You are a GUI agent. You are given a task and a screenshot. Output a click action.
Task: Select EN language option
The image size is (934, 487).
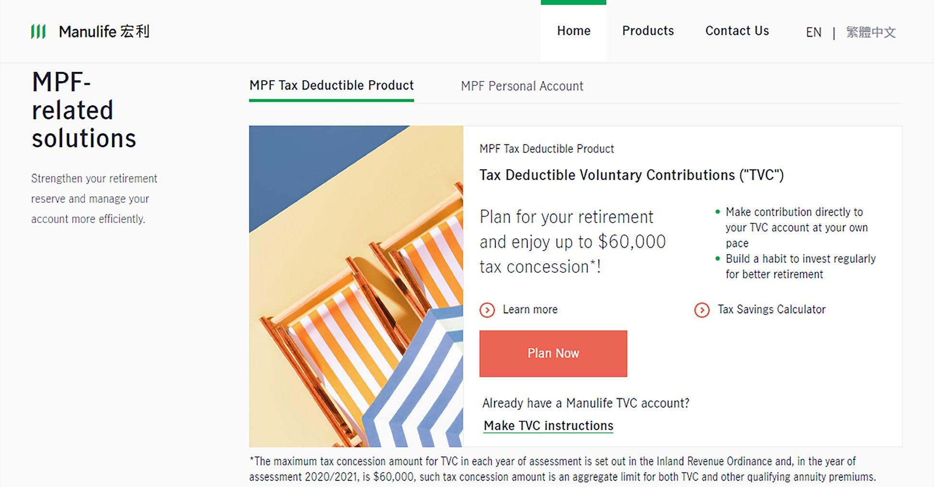813,33
